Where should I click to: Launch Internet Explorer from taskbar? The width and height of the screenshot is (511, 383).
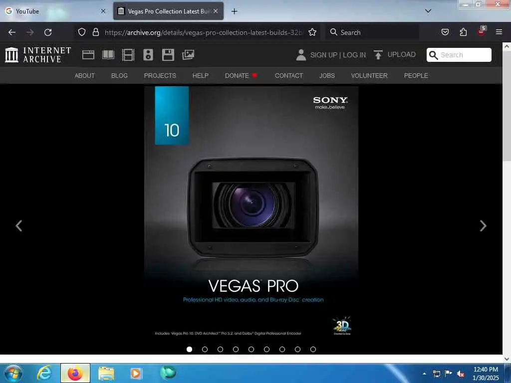coord(44,373)
